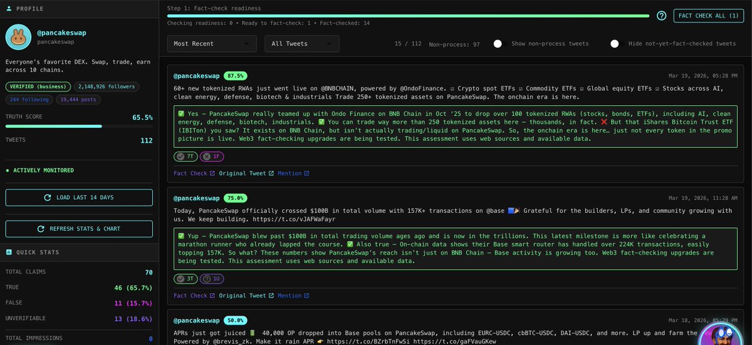Click the FALSE 11 (15.7%) stat
Screen dimensions: 752x345
(x=79, y=303)
